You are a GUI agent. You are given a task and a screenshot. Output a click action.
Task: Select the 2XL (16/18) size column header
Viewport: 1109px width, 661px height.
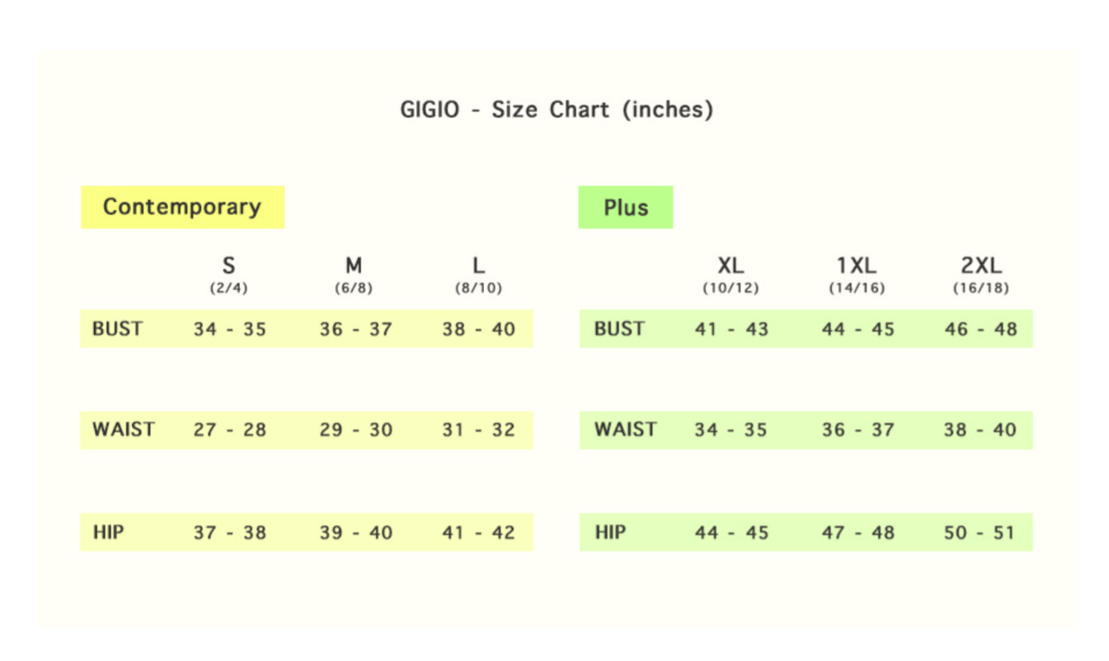(x=981, y=275)
